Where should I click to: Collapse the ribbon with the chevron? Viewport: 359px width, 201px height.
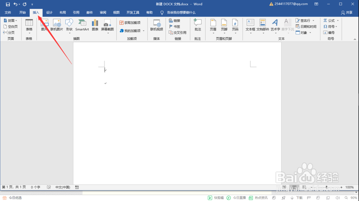(x=355, y=39)
